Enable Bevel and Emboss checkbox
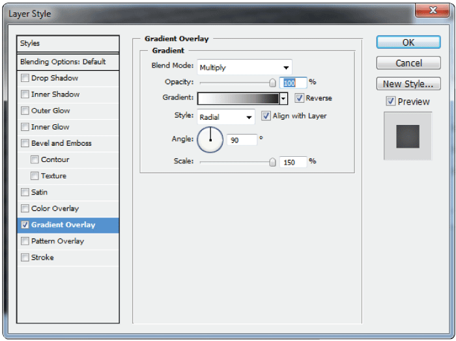 coord(25,143)
